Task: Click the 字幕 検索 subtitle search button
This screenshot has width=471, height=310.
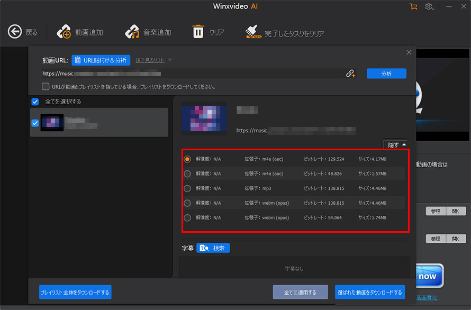Action: tap(213, 248)
